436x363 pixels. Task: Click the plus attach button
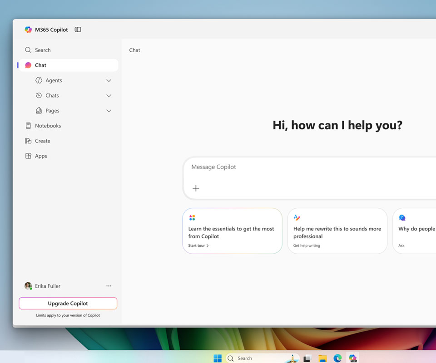196,188
